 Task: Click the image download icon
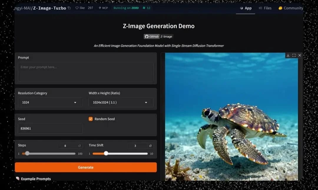(x=288, y=55)
